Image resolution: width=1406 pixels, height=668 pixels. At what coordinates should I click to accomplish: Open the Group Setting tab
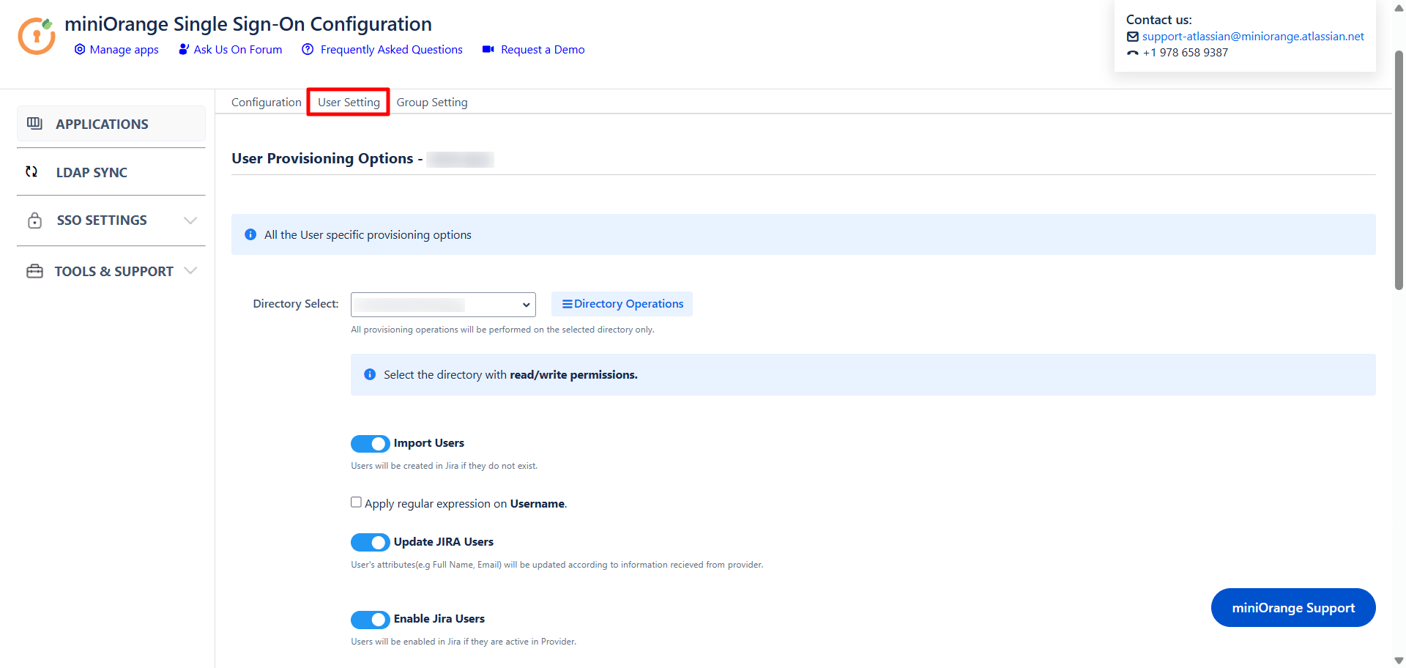tap(431, 103)
